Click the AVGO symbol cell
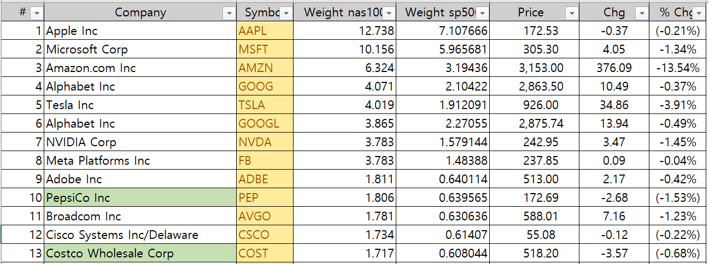709x264 pixels. 265,217
